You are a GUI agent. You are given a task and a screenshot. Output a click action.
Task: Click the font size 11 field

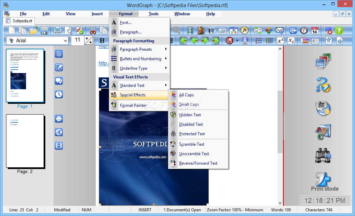click(78, 41)
